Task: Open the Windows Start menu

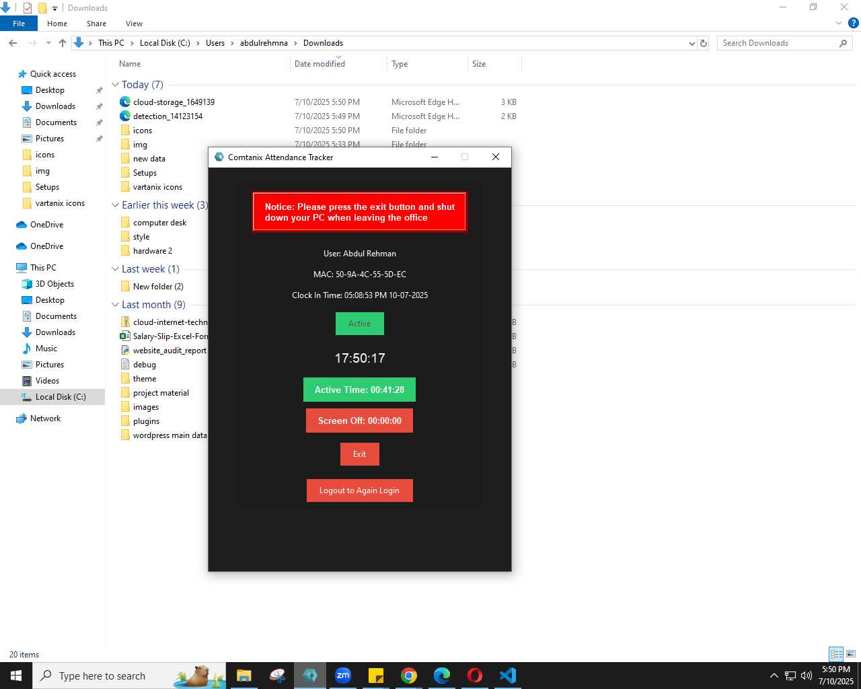Action: coord(16,676)
